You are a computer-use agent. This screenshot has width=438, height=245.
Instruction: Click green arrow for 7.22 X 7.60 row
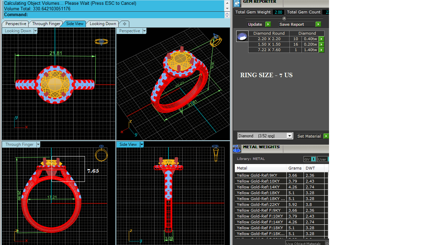pyautogui.click(x=321, y=50)
